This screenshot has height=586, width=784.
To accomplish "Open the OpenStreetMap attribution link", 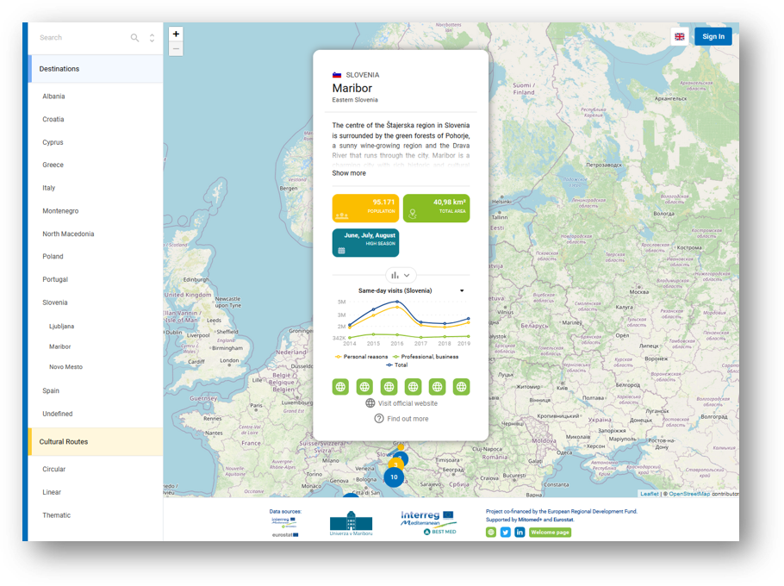I will pyautogui.click(x=689, y=494).
